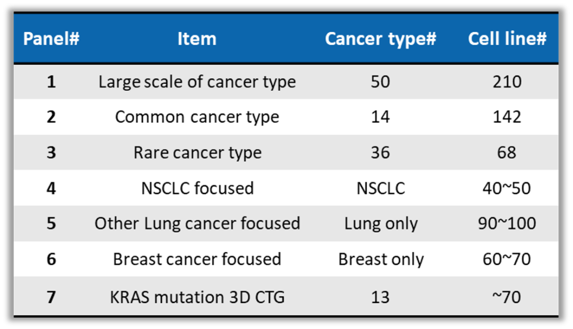Click the cell line value 142
This screenshot has height=329, width=573.
[x=507, y=117]
